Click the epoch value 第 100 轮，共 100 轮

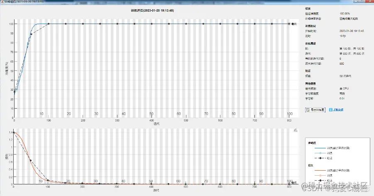(x=352, y=48)
